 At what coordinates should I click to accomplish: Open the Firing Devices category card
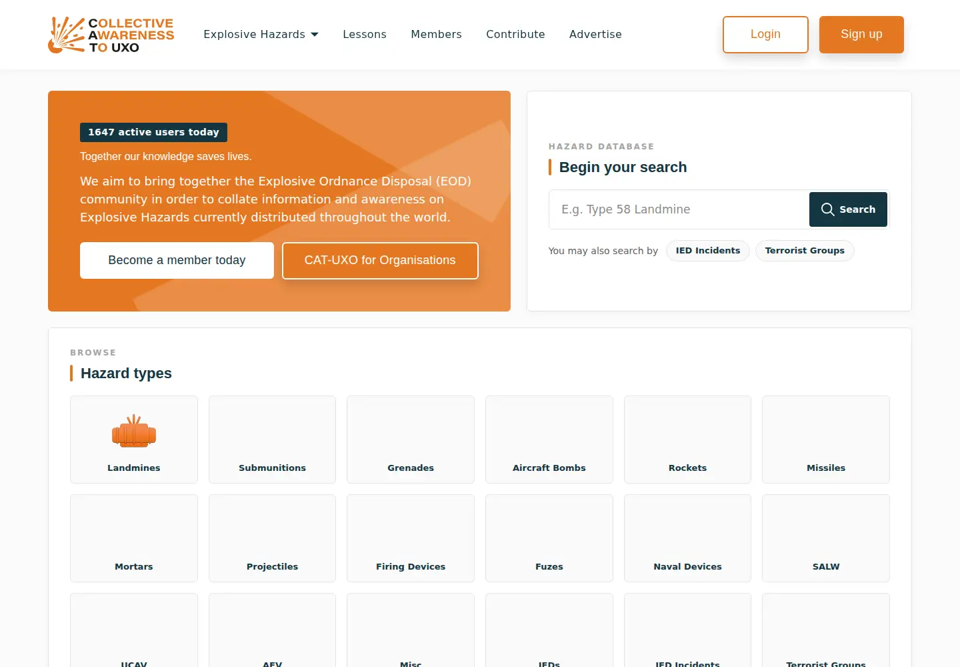(411, 538)
